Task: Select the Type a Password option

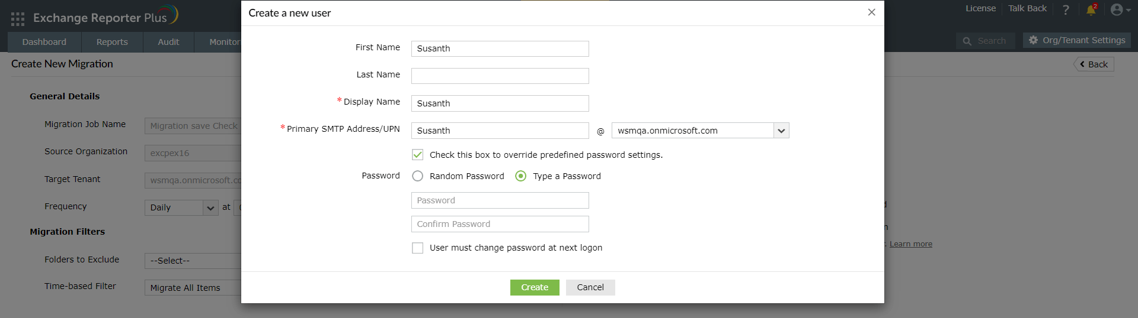Action: click(x=521, y=176)
